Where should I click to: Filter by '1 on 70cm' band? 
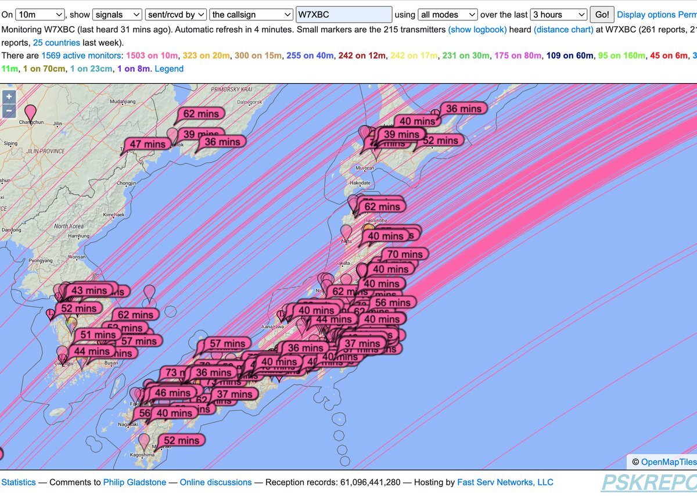[44, 69]
